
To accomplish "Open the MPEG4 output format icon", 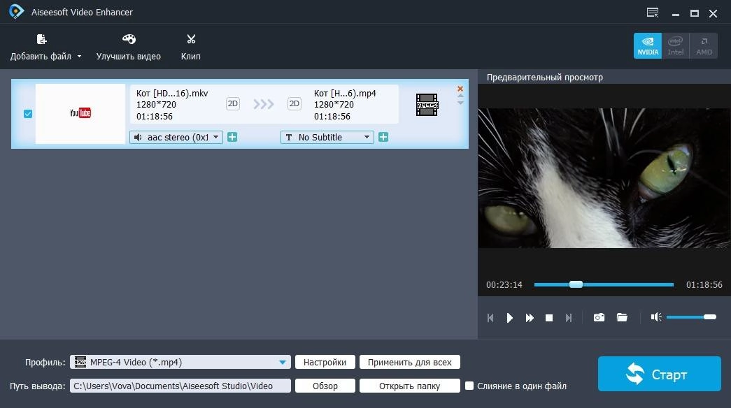I will click(x=427, y=105).
